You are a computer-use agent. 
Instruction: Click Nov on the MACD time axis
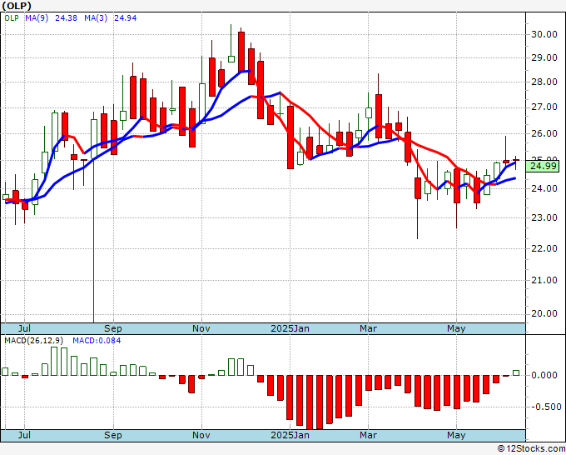tap(201, 435)
